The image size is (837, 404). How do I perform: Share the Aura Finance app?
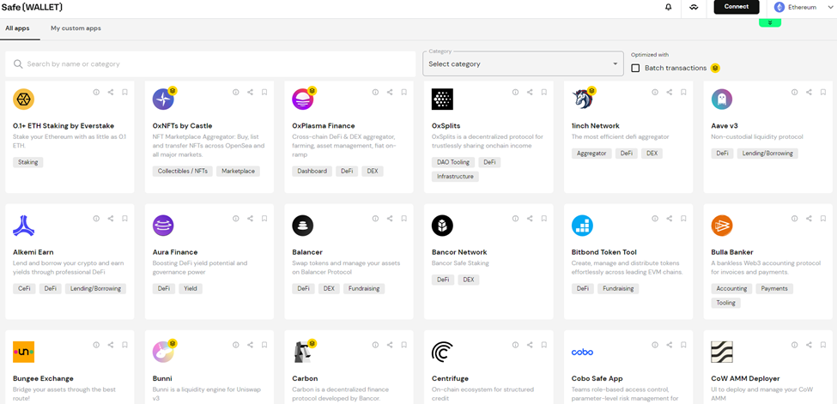[250, 218]
